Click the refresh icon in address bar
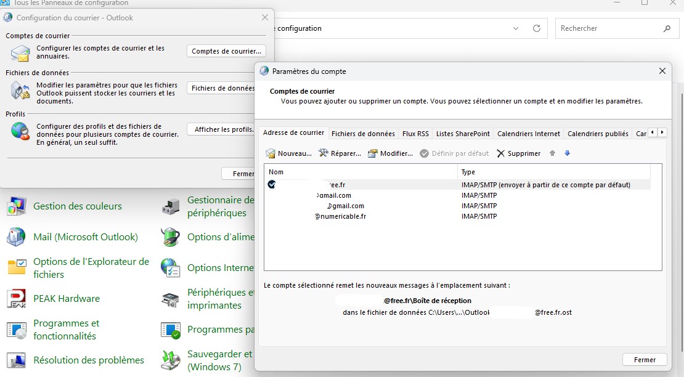The height and width of the screenshot is (377, 684). point(537,28)
